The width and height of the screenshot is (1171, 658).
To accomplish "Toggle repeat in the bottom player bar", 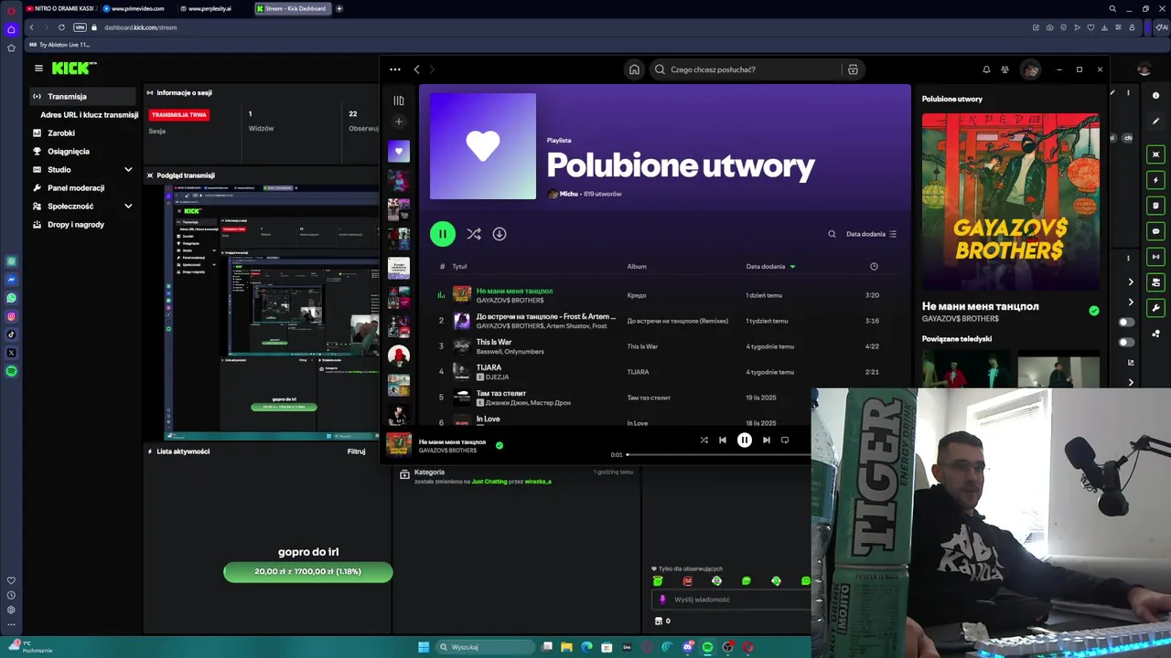I will point(785,440).
